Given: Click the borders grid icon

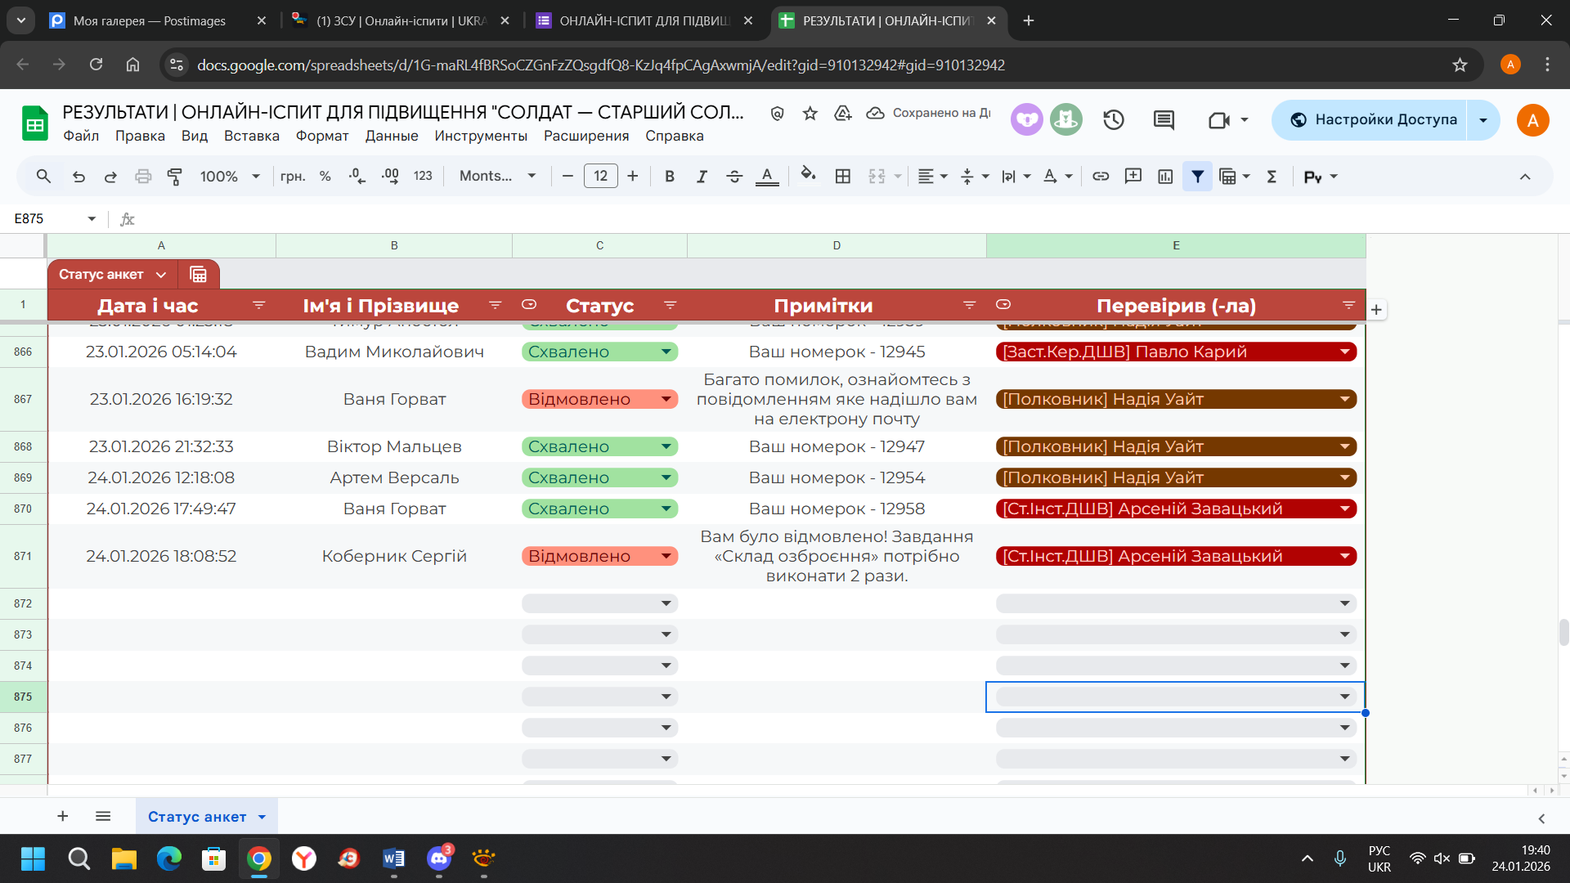Looking at the screenshot, I should pos(843,177).
